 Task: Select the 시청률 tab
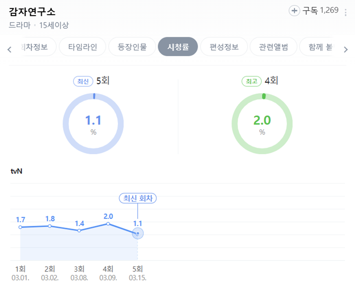point(178,47)
